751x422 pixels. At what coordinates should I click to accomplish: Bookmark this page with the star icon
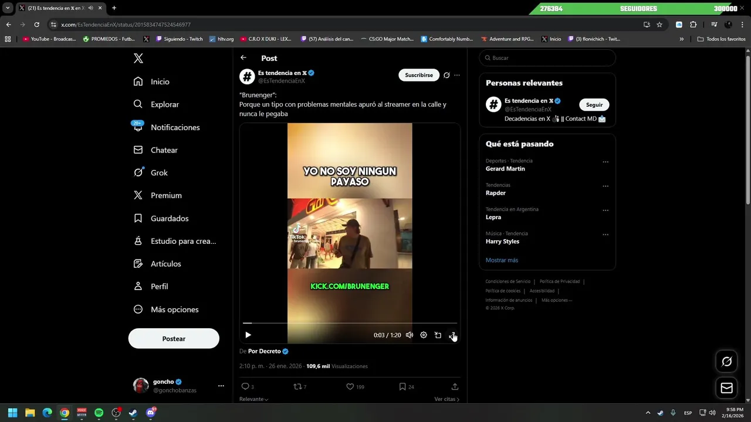(x=659, y=25)
